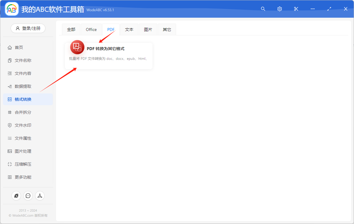Click the ABC app logo
This screenshot has width=354, height=224.
(12, 9)
